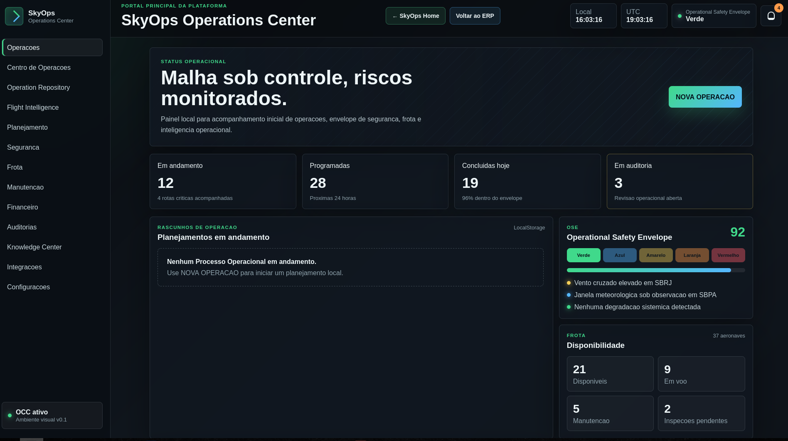Image resolution: width=788 pixels, height=441 pixels.
Task: Select the Verde envelope level
Action: (x=584, y=255)
